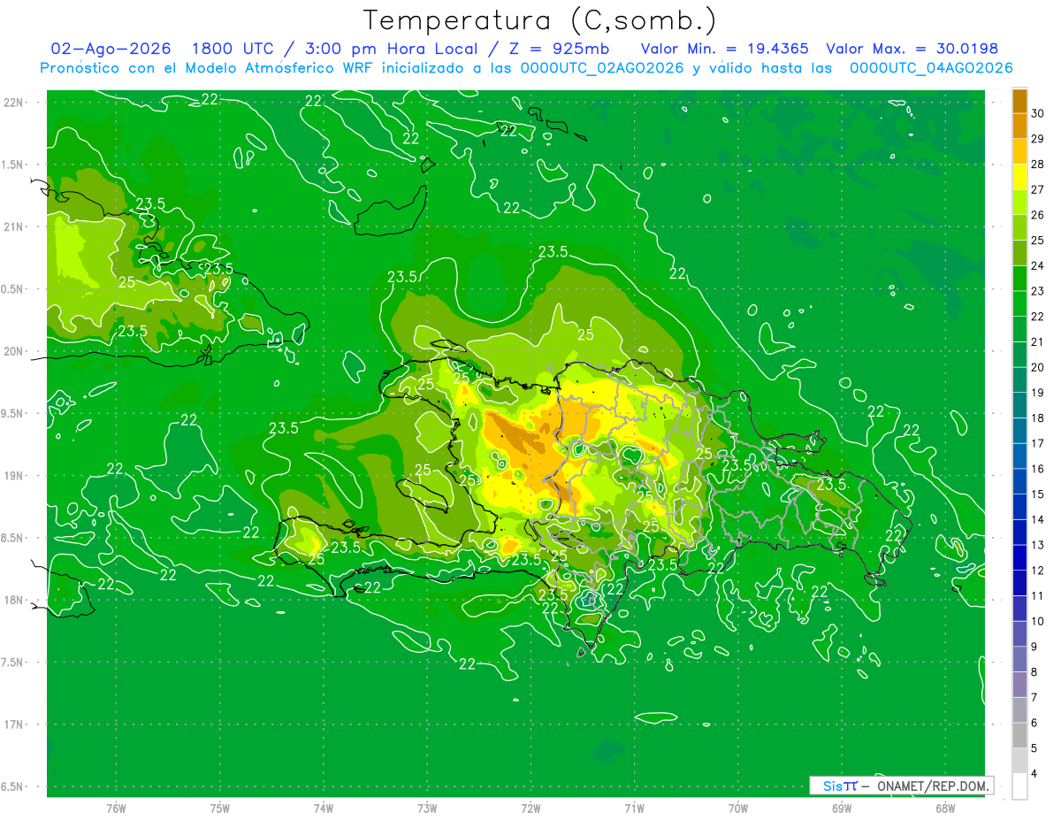The height and width of the screenshot is (820, 1061).
Task: Click the color scale label '10'
Action: (1038, 621)
